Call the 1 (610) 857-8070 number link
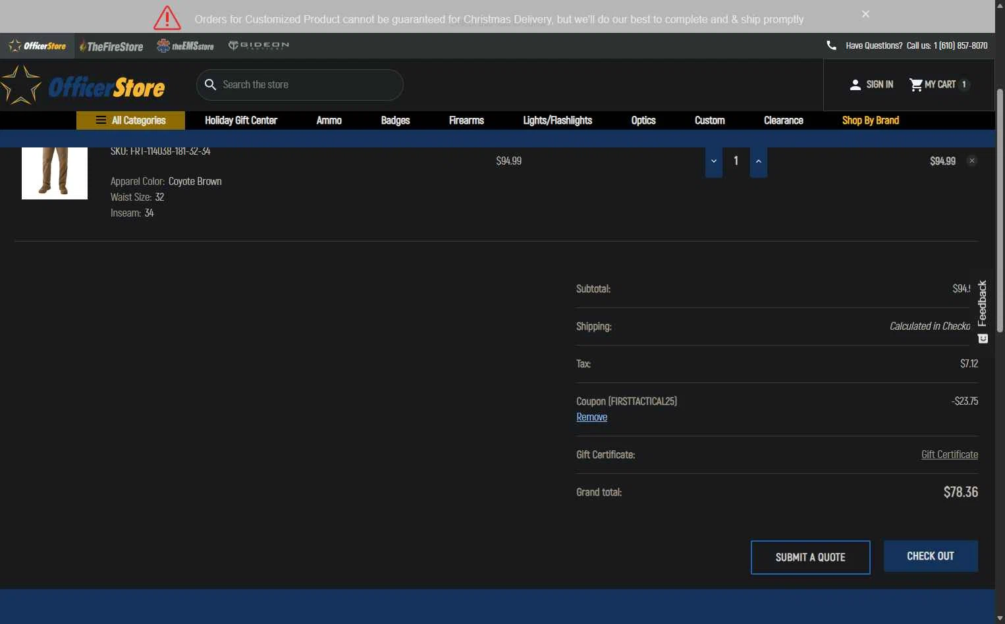 point(960,45)
